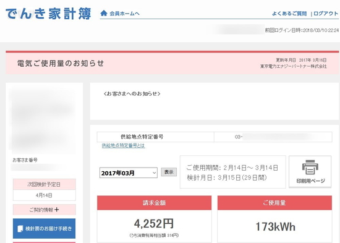Open 供給地点特定番号とは help link
Image resolution: width=340 pixels, height=243 pixels.
pyautogui.click(x=123, y=145)
